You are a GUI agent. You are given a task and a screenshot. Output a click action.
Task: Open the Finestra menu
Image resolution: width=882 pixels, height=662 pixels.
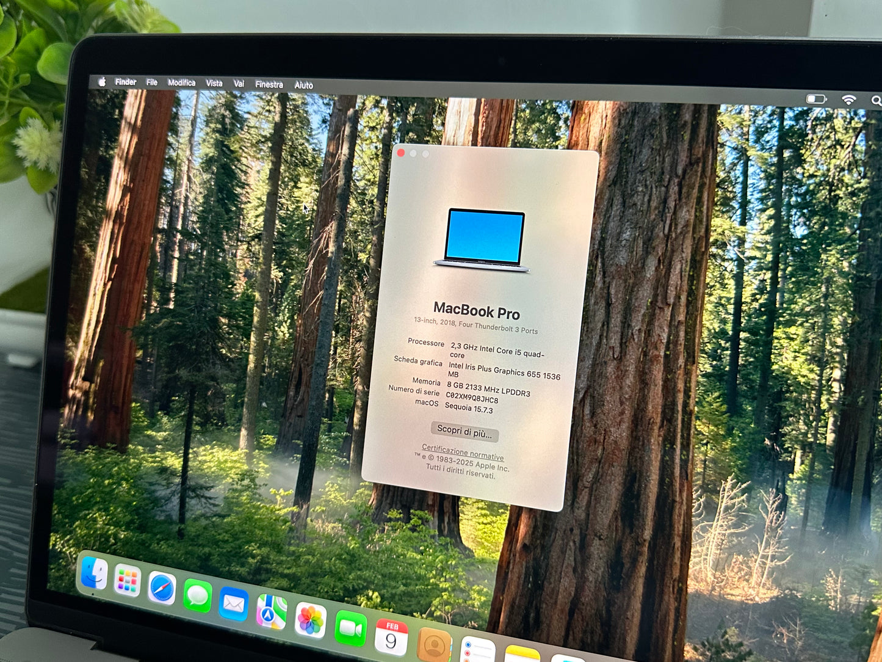pyautogui.click(x=269, y=84)
